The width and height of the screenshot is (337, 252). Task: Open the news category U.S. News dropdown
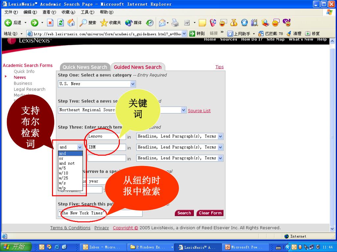97,84
